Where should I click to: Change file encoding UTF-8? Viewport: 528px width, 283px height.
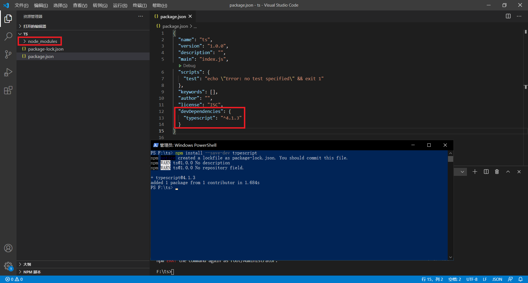coord(472,279)
